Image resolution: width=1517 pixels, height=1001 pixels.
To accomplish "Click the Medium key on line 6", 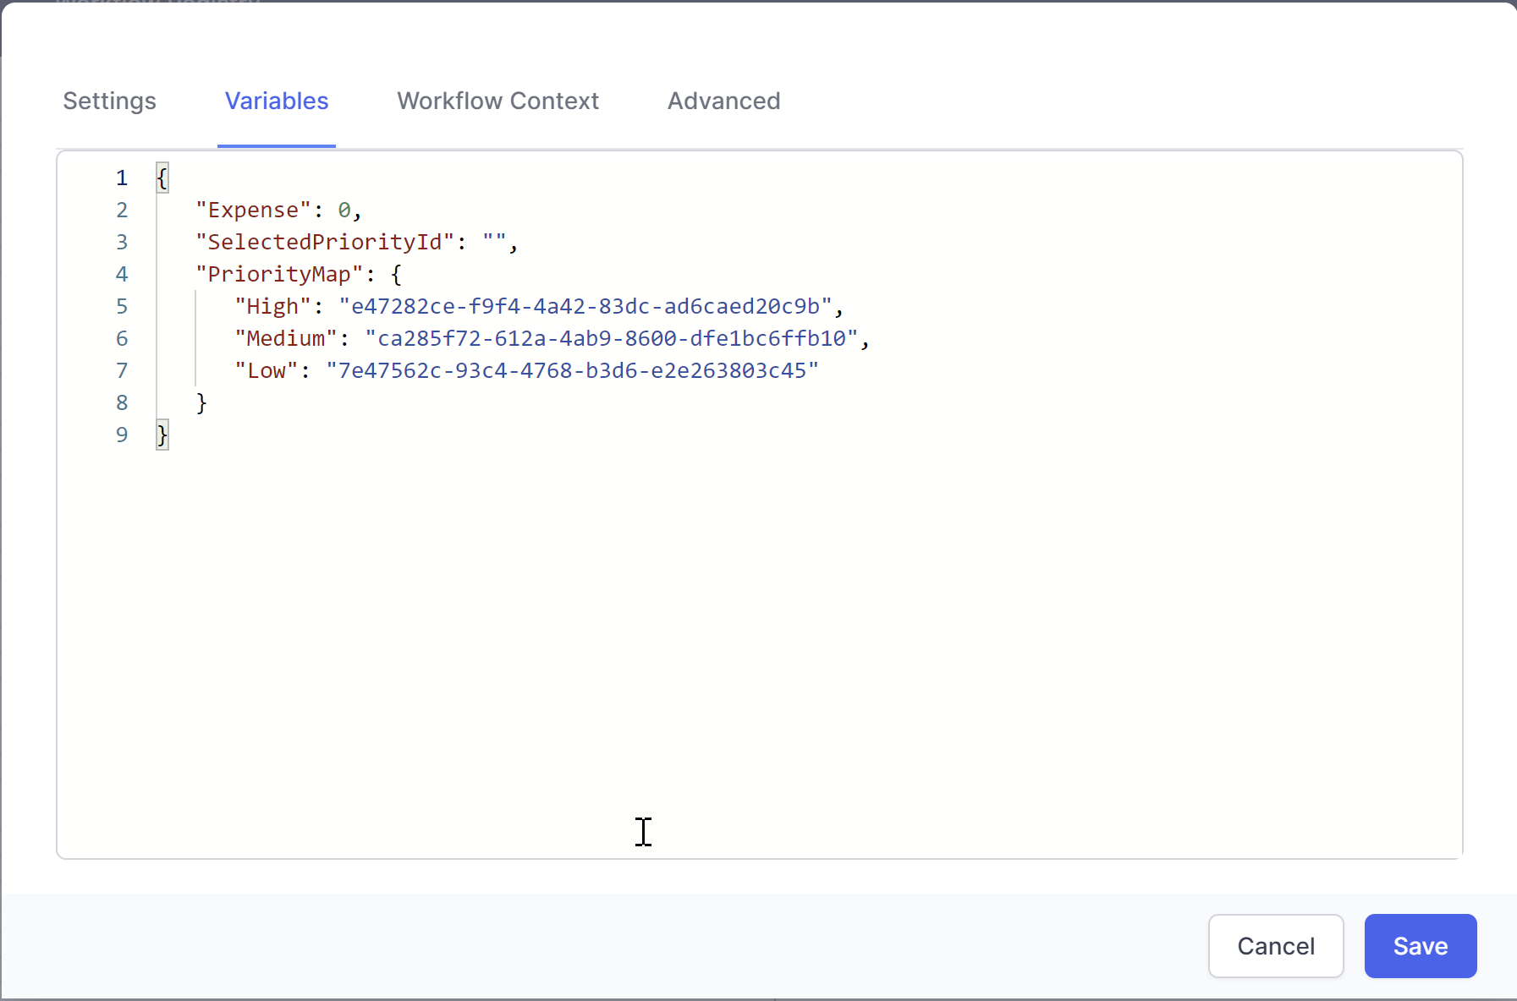I will pos(287,338).
